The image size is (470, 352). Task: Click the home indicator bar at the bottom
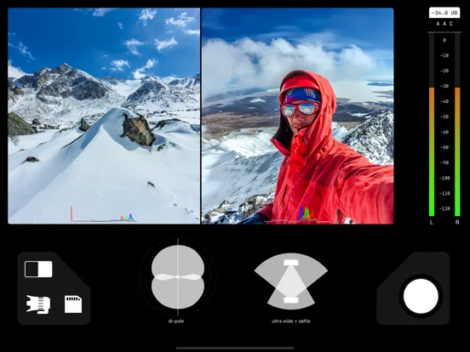[235, 348]
